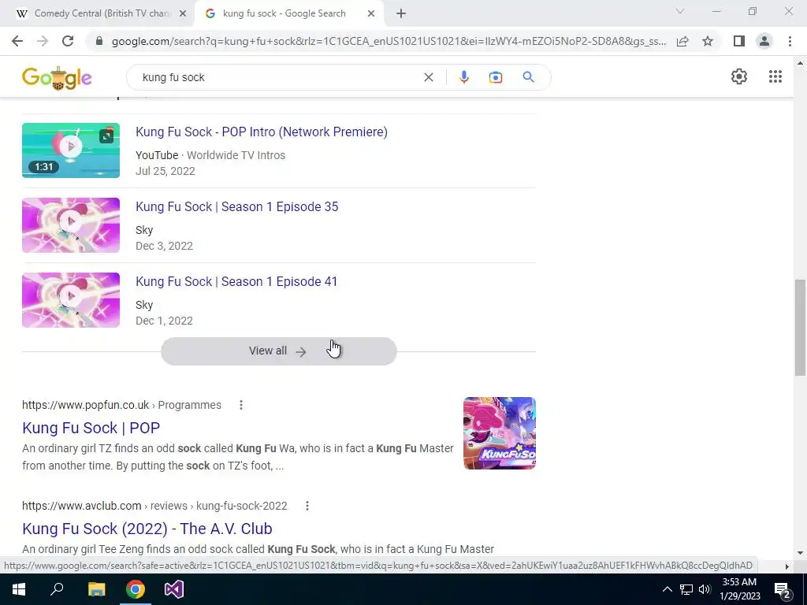807x605 pixels.
Task: Click the page vertical scrollbar thumb
Action: tap(800, 328)
